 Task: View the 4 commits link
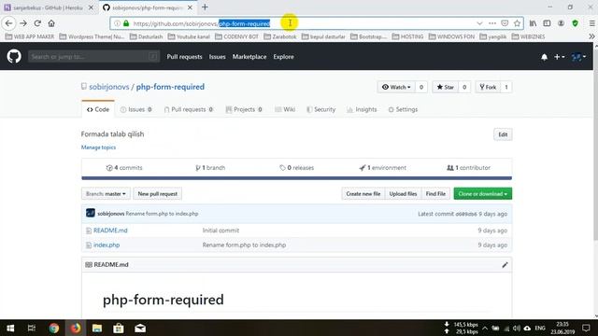pos(124,168)
